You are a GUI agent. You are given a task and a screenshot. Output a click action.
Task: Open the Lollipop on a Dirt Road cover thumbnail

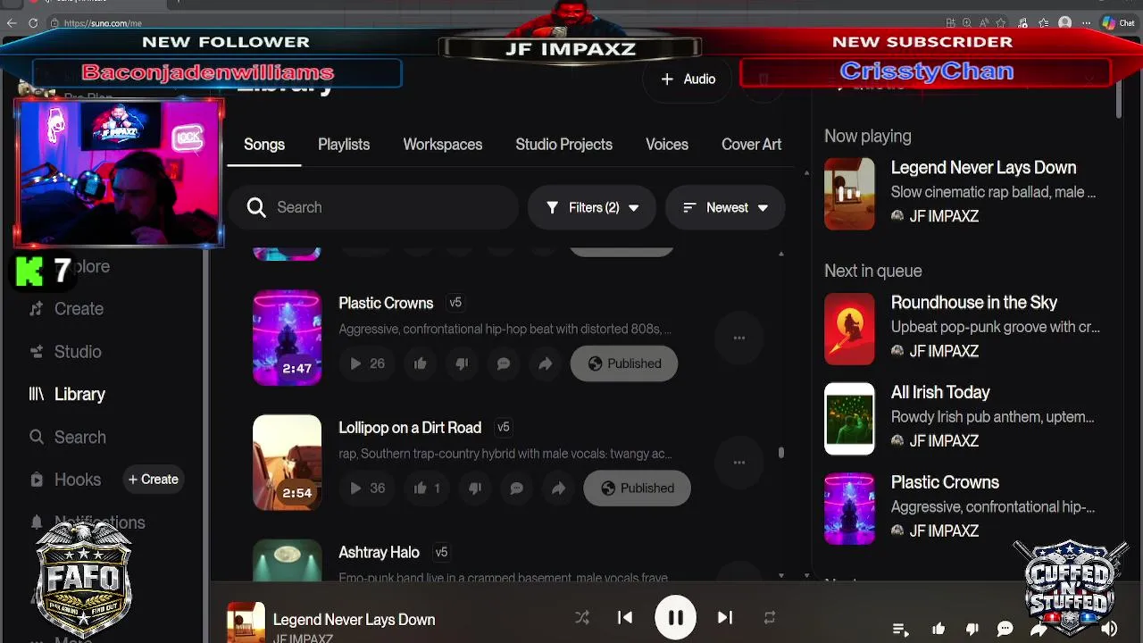point(287,462)
